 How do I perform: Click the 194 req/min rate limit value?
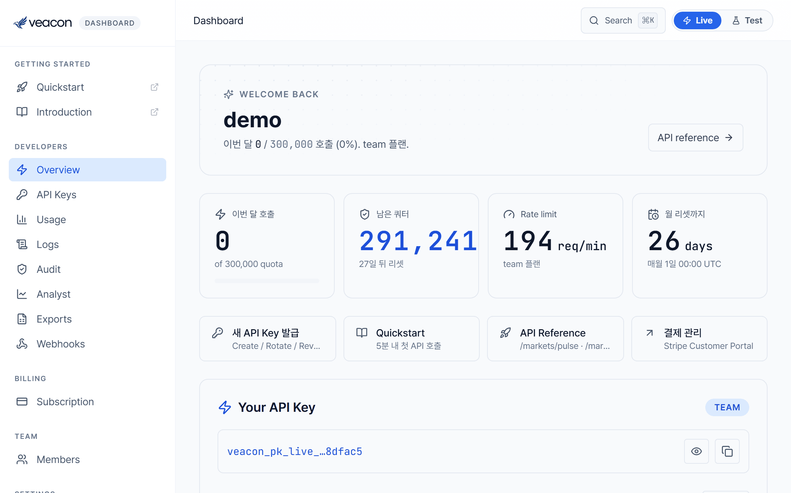click(555, 241)
